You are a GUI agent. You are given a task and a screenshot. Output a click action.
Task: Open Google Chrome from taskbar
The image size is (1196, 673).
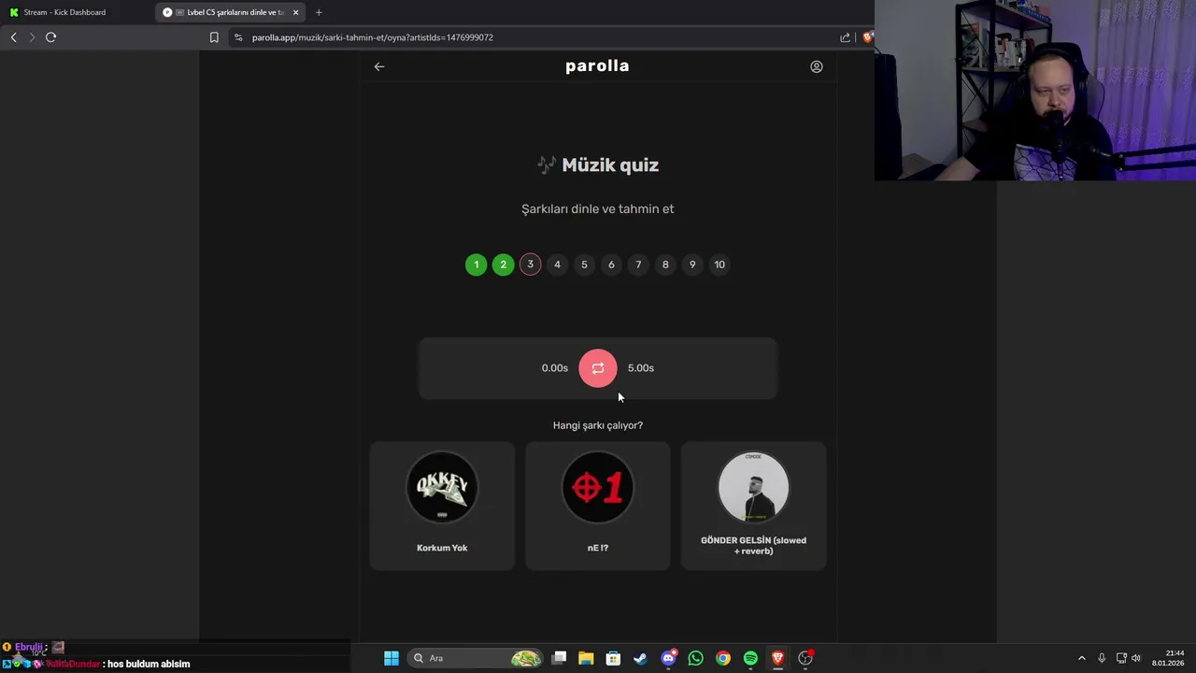pyautogui.click(x=723, y=658)
